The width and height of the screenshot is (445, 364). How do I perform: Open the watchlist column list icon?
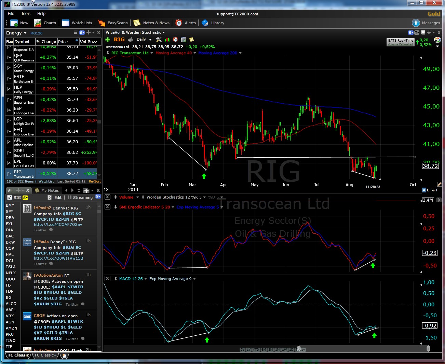point(76,32)
